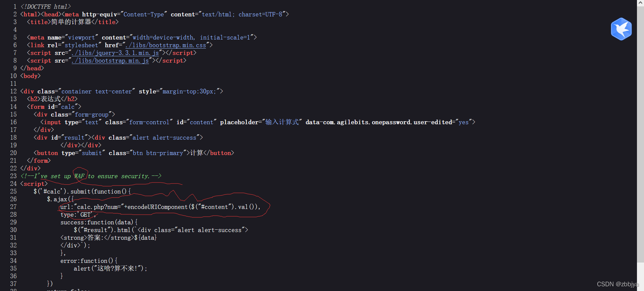The height and width of the screenshot is (291, 644).
Task: Click the <body> tag on line 10
Action: point(31,76)
